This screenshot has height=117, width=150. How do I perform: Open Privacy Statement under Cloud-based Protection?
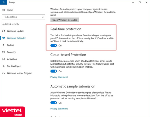59,77
